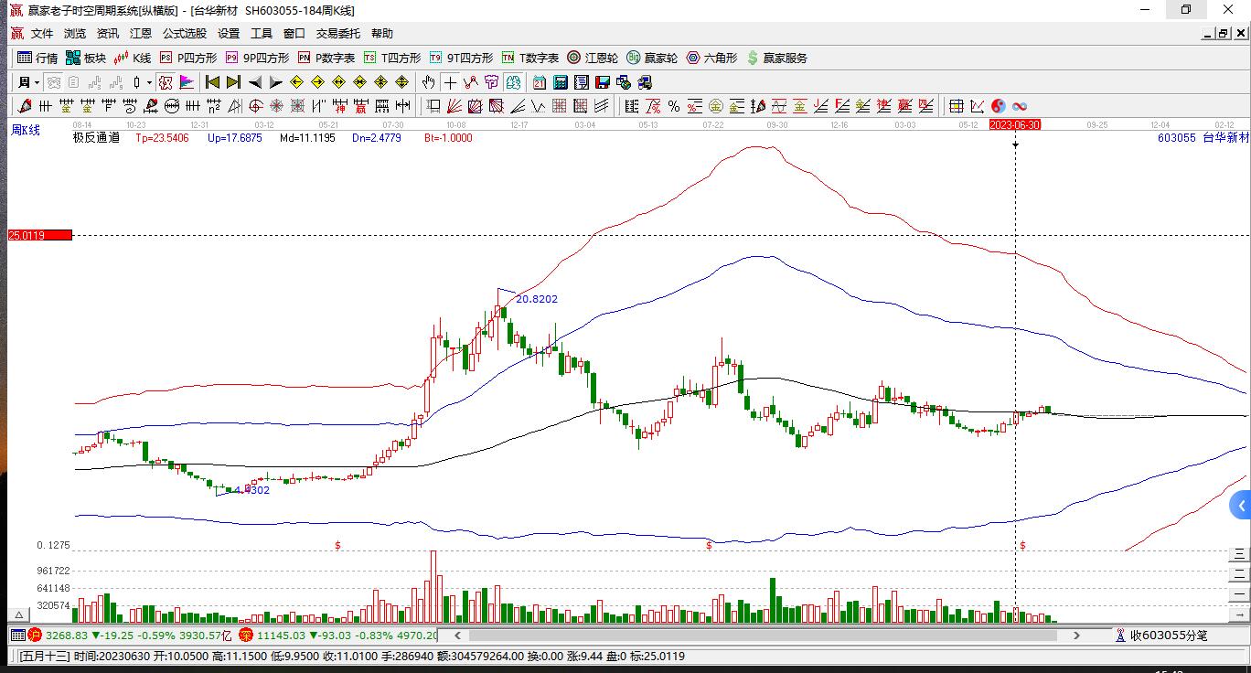Click the 深 index status icon
1251x673 pixels.
(246, 635)
